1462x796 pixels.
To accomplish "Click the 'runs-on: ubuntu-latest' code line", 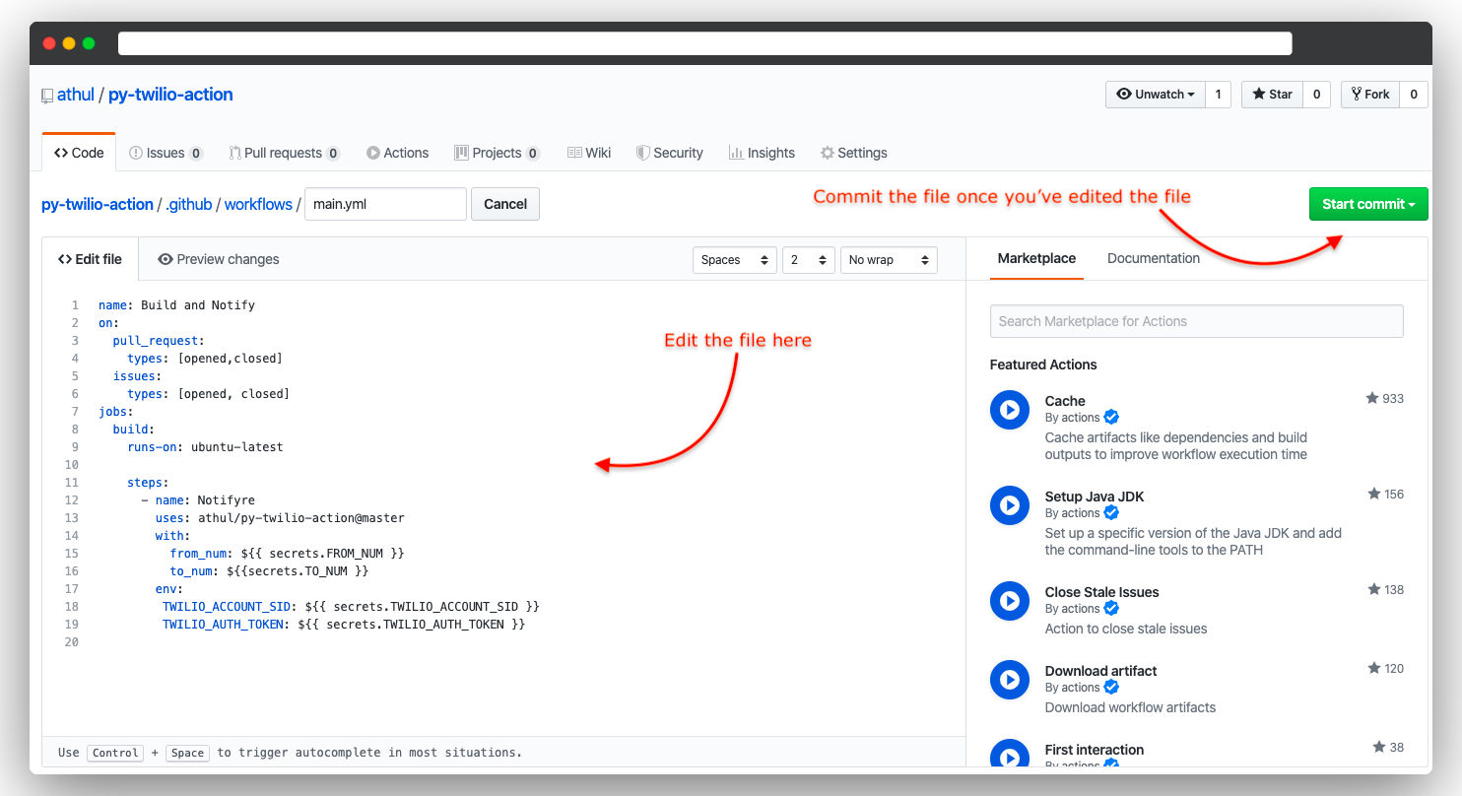I will click(x=205, y=447).
